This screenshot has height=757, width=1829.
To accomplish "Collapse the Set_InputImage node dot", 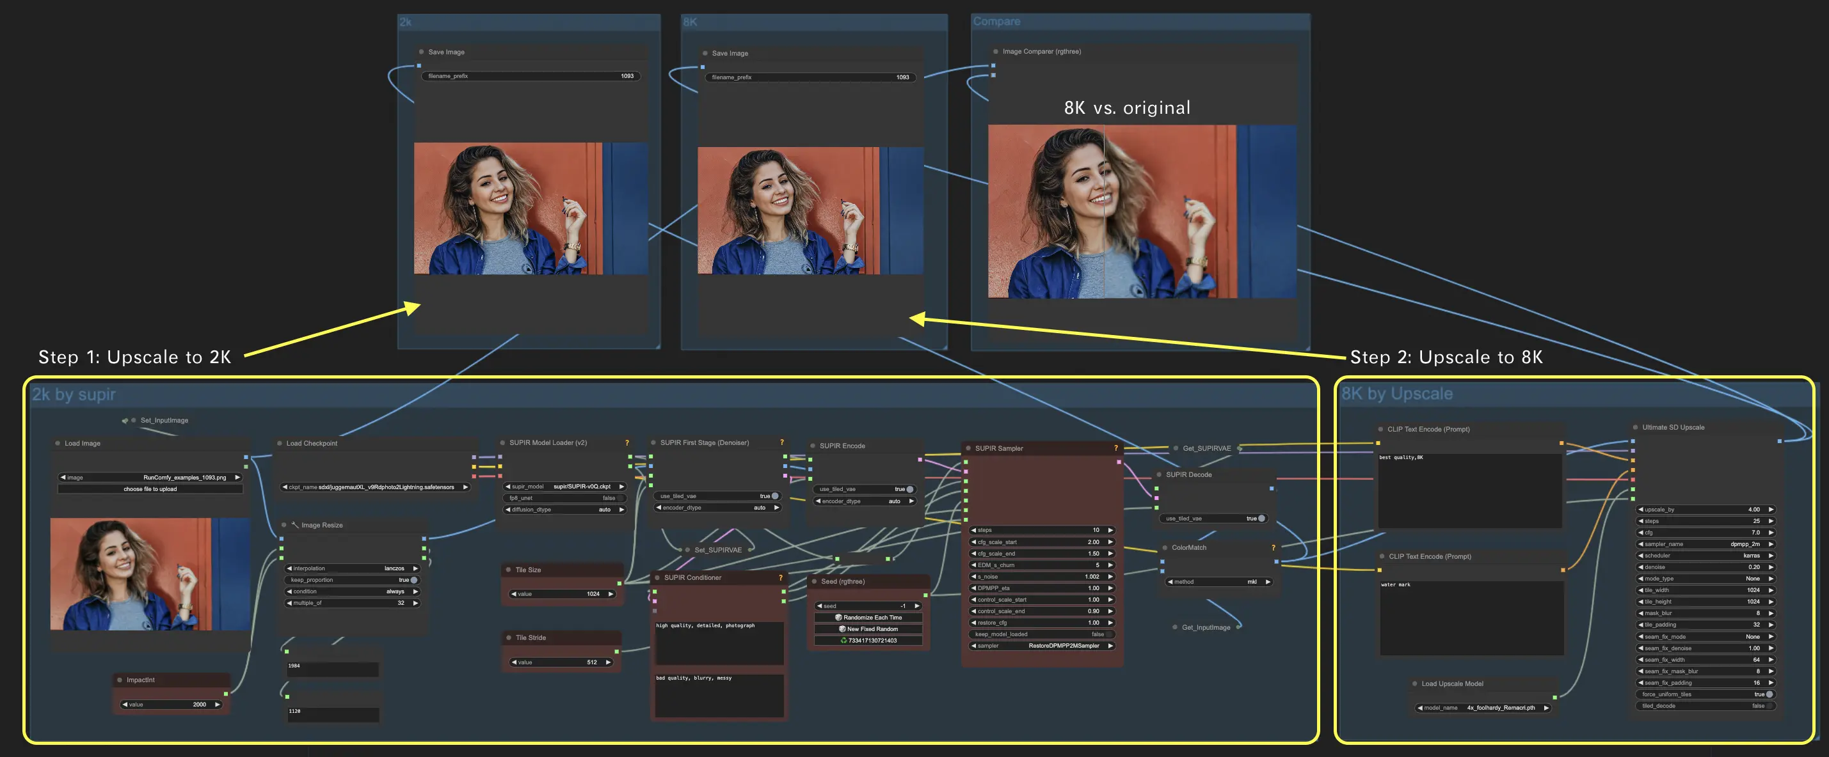I will (x=134, y=420).
